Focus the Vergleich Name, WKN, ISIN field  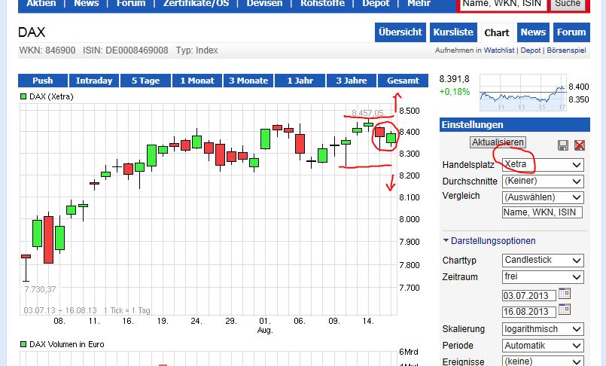click(x=542, y=212)
